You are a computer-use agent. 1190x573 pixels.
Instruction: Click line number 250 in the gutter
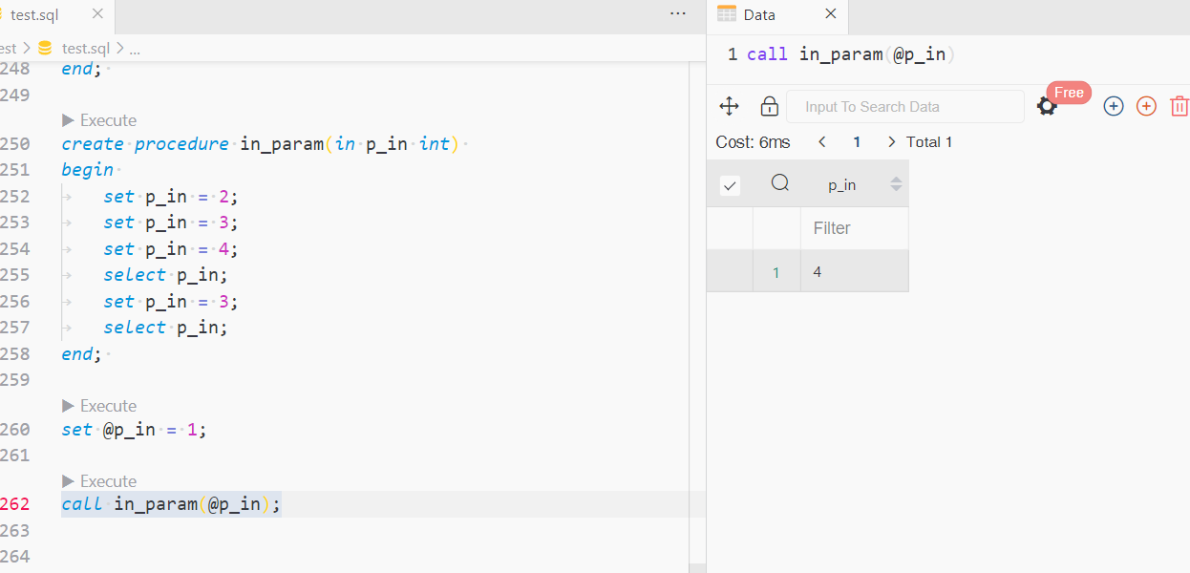[15, 144]
